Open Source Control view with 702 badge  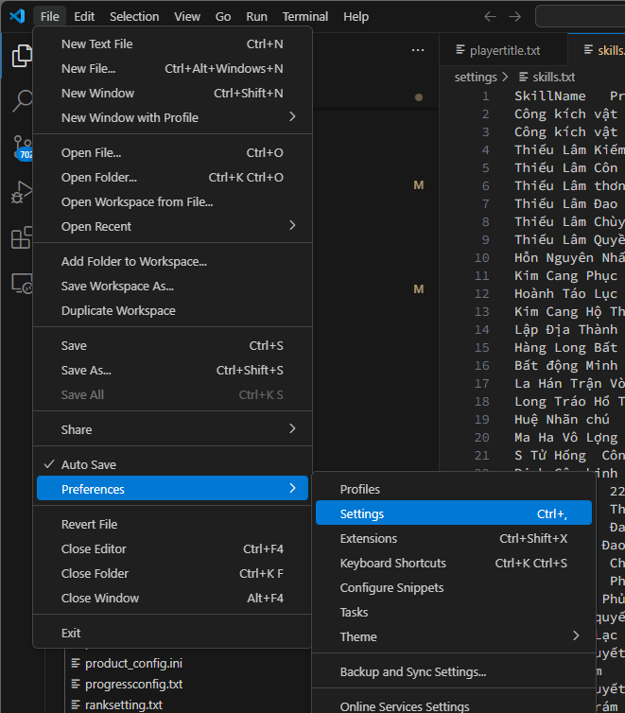click(x=21, y=147)
